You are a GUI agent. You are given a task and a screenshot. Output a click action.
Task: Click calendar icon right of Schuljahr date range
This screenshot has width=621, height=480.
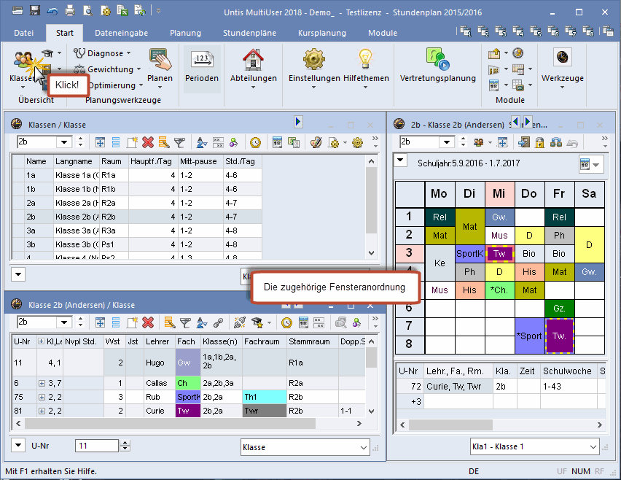(x=585, y=163)
